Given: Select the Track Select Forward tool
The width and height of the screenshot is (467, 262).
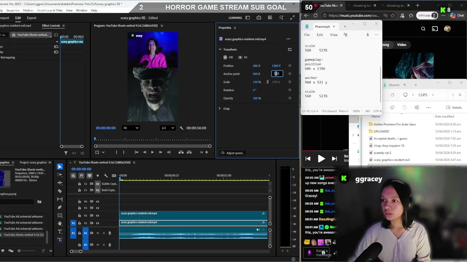Looking at the screenshot, I should coord(60,175).
